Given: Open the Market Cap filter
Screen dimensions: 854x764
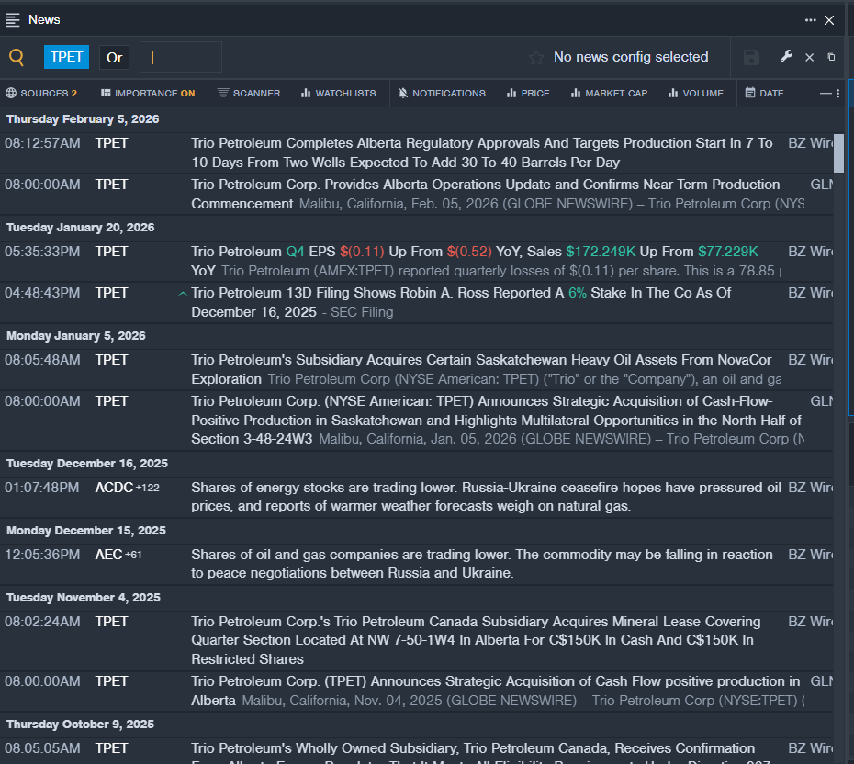Looking at the screenshot, I should [x=609, y=93].
